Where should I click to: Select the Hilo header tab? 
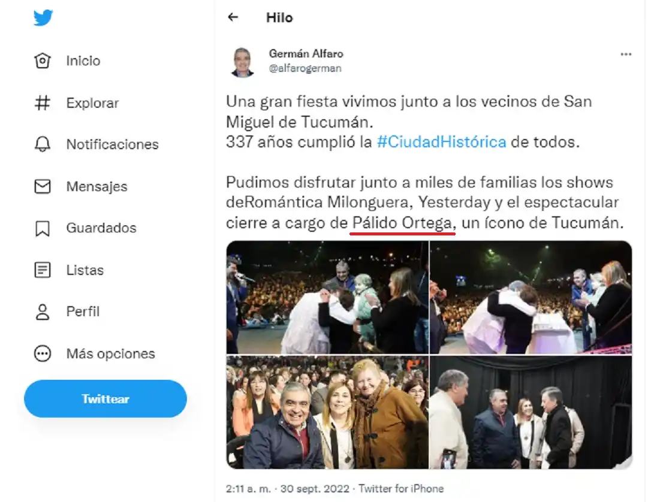coord(279,17)
